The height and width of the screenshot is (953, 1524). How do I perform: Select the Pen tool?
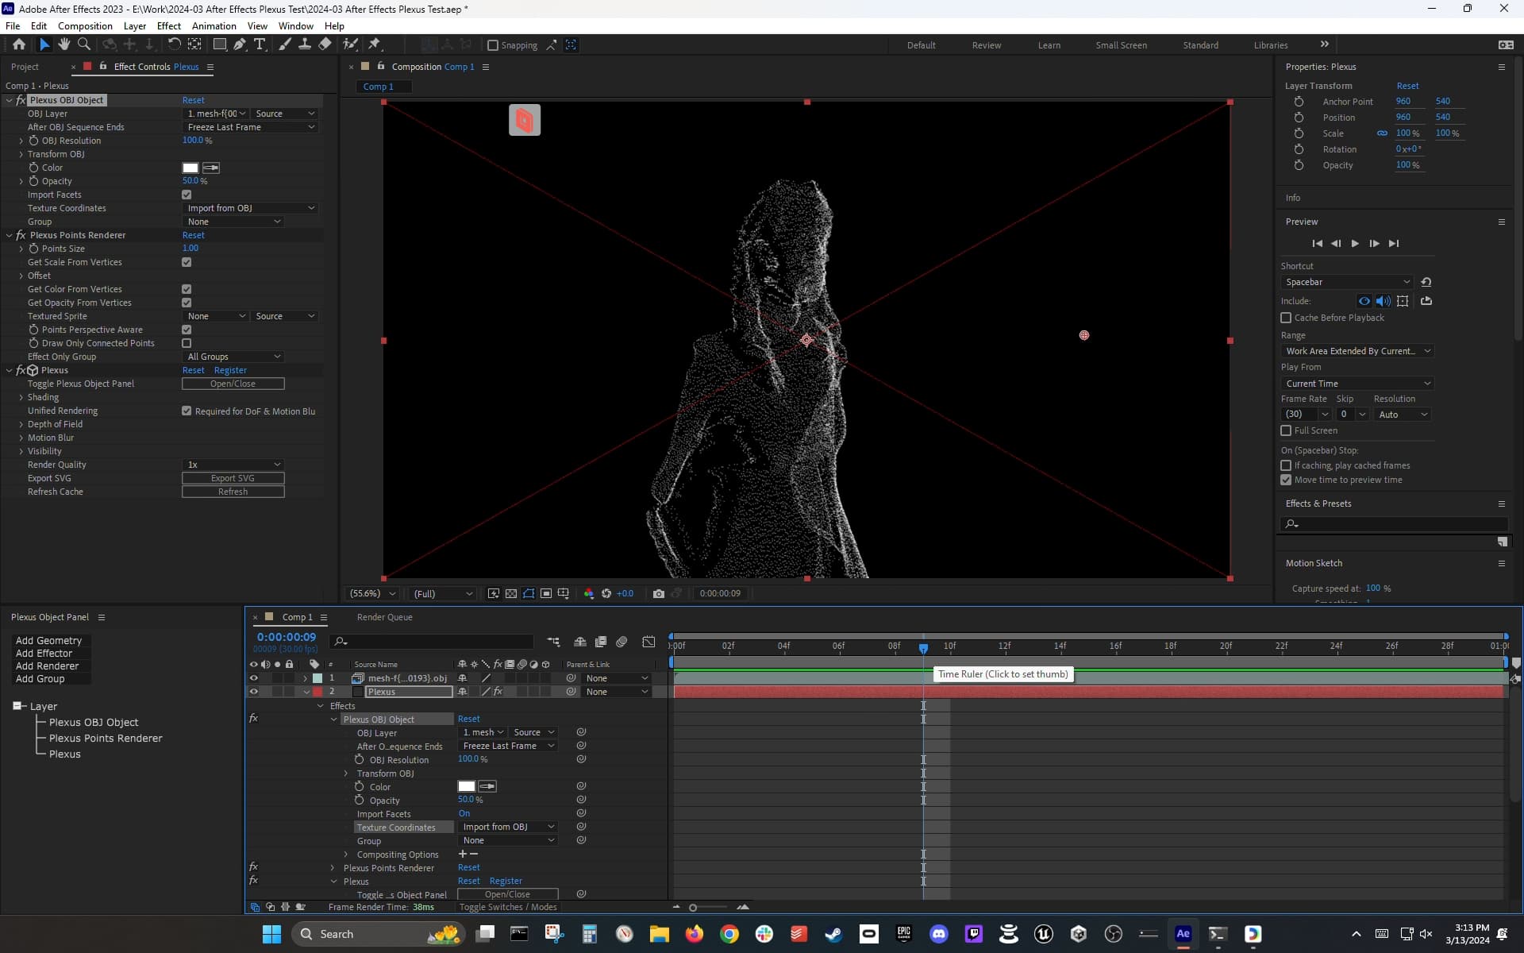pyautogui.click(x=240, y=44)
